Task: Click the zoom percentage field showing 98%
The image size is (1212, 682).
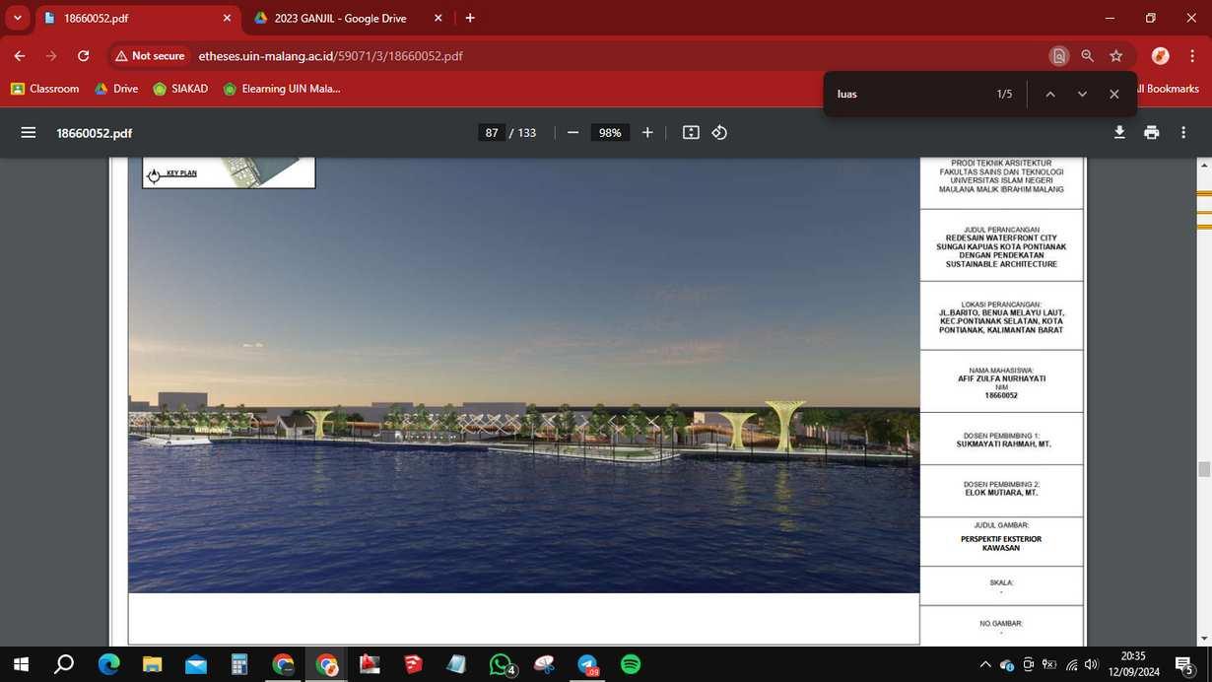Action: (x=610, y=133)
